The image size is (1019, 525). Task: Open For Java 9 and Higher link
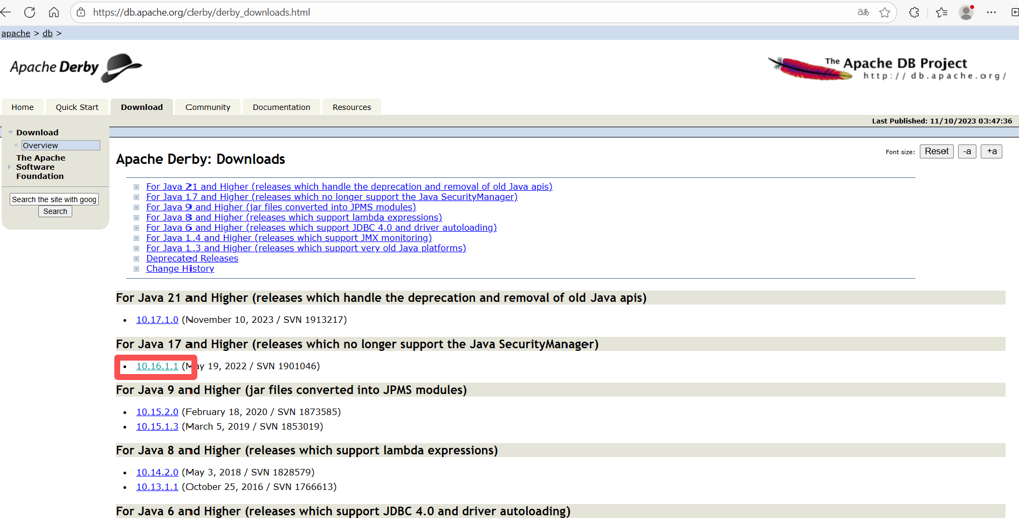[x=281, y=207]
